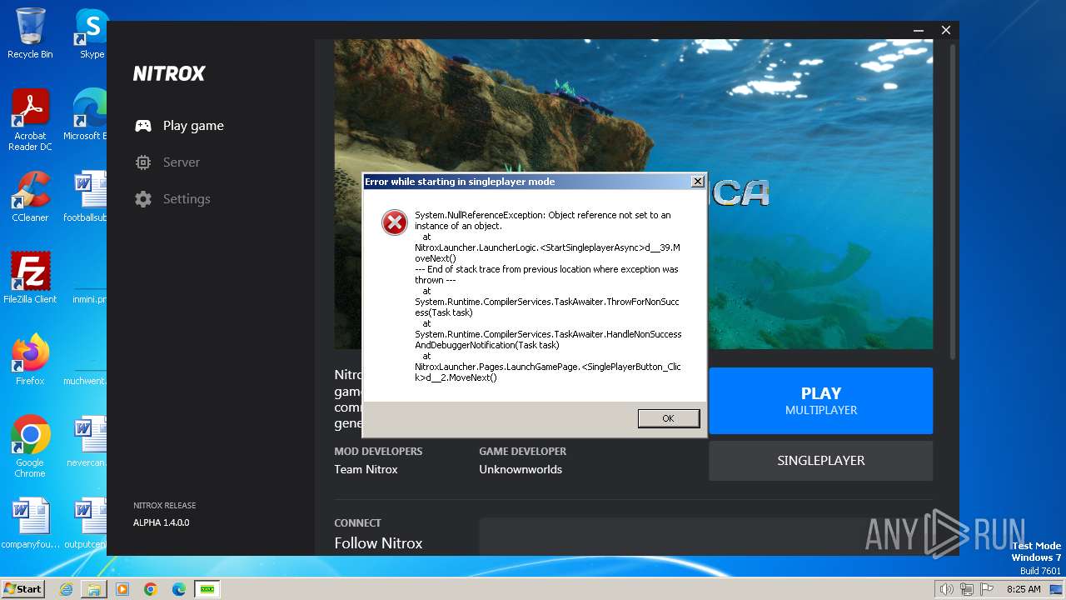
Task: Open the Skype desktop icon
Action: pos(92,33)
